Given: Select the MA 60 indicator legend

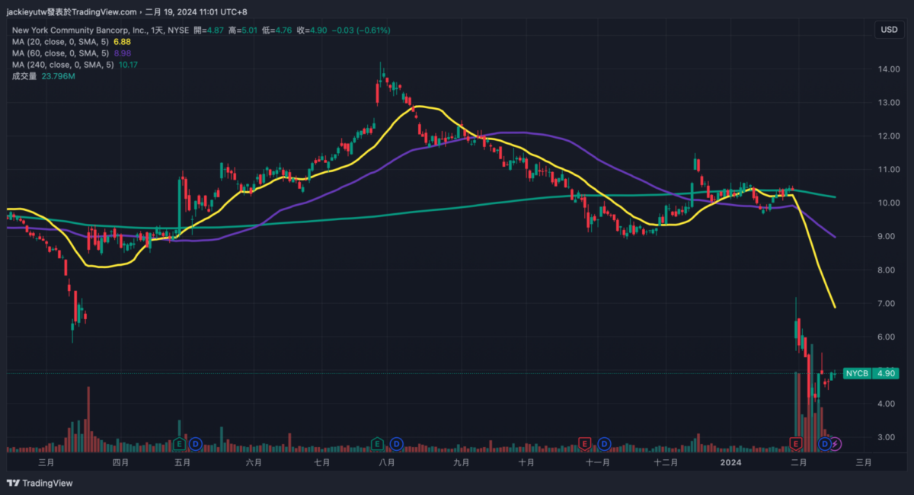Looking at the screenshot, I should (61, 53).
